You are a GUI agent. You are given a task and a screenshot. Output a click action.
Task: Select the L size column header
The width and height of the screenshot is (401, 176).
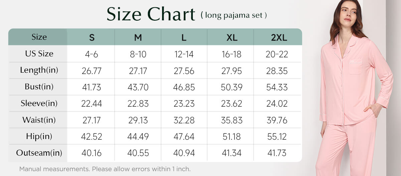184,37
